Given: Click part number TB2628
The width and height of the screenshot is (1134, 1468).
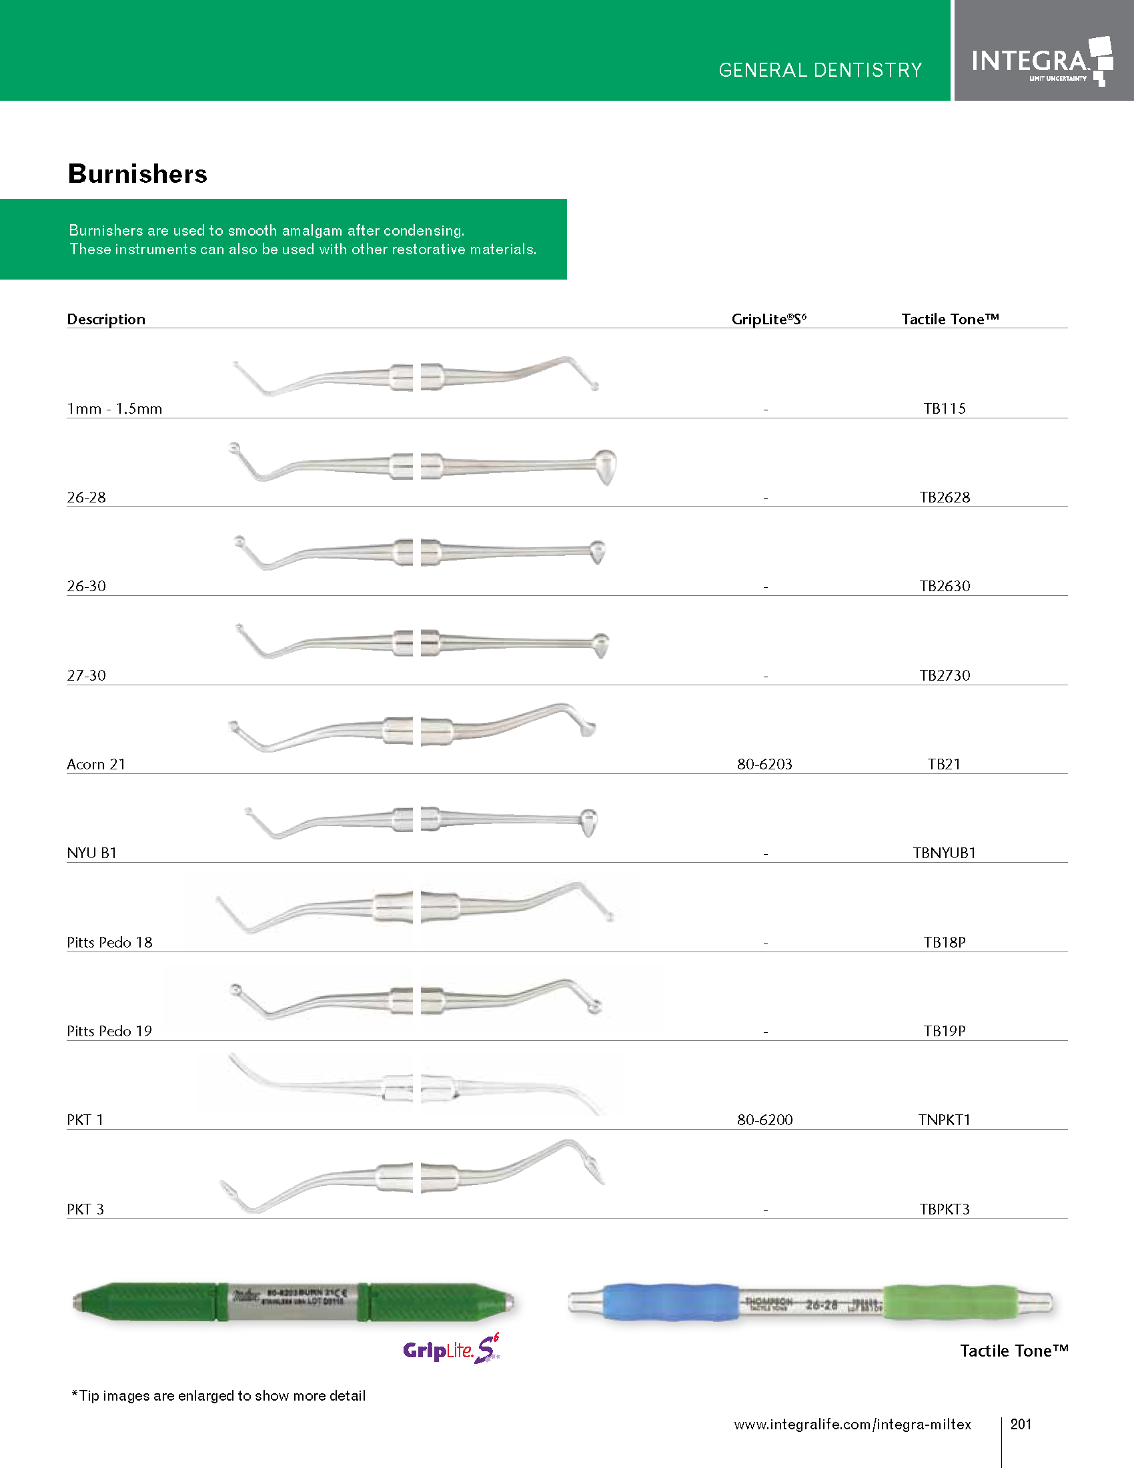Looking at the screenshot, I should coord(945,497).
